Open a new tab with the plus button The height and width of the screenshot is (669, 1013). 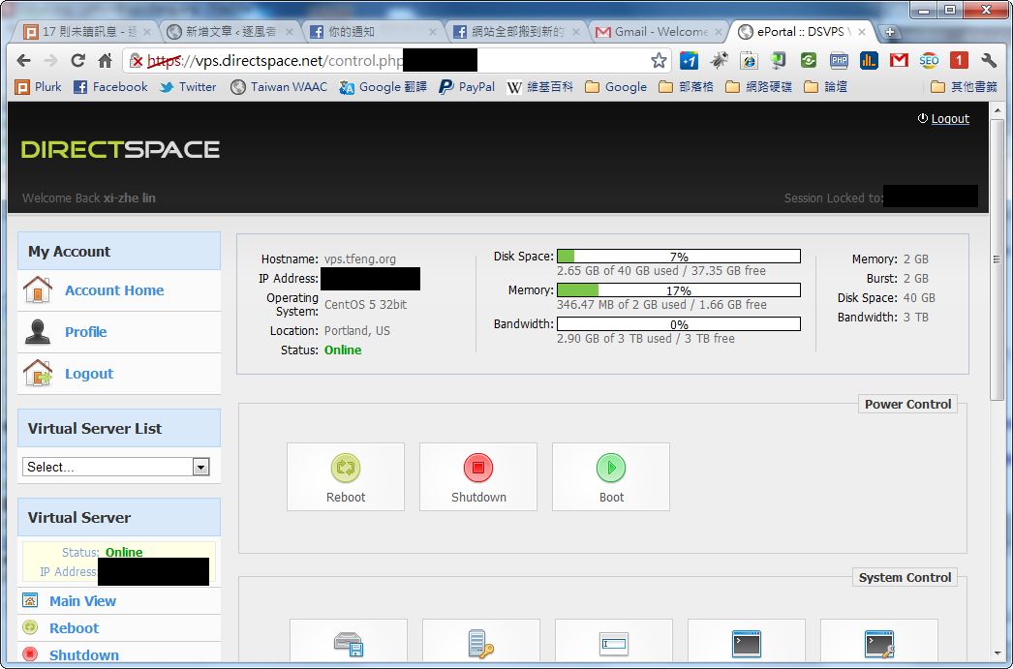(x=890, y=32)
